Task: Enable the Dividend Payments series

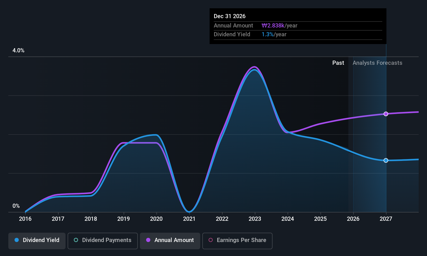Action: 102,241
